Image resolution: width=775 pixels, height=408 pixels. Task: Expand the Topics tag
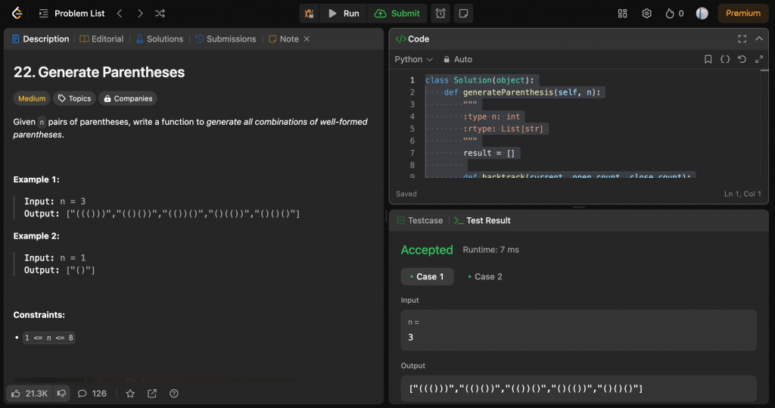click(74, 98)
